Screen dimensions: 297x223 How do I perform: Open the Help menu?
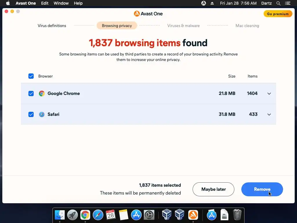tap(78, 3)
